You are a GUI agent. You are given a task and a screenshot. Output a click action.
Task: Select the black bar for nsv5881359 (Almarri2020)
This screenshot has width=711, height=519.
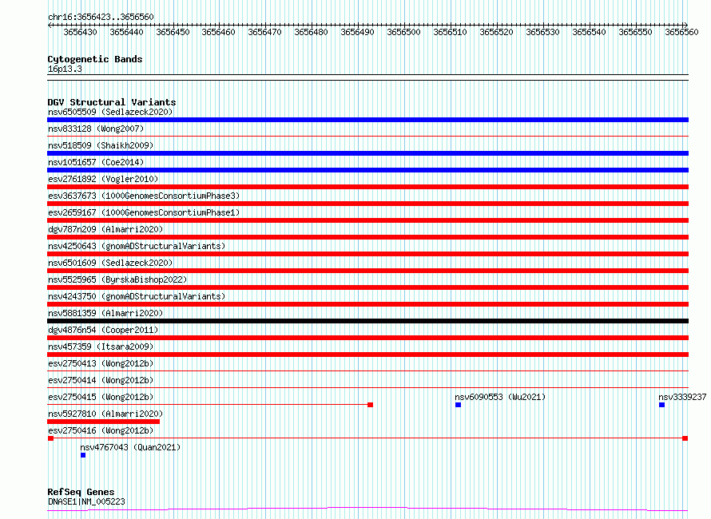pyautogui.click(x=367, y=321)
